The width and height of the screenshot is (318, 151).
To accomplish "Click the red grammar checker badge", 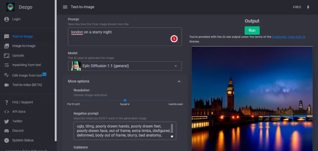I will coord(174,39).
